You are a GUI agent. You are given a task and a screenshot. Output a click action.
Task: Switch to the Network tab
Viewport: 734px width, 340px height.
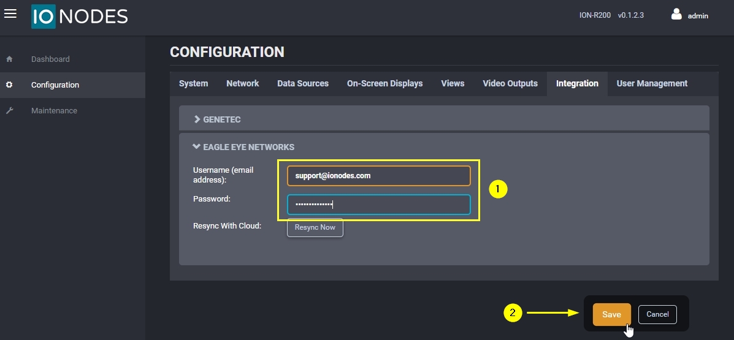click(242, 84)
